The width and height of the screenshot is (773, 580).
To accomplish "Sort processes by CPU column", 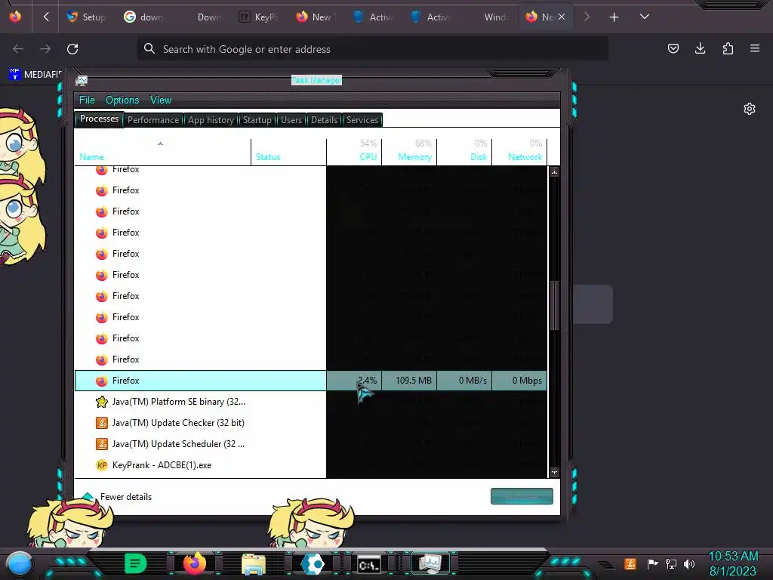I will point(354,152).
